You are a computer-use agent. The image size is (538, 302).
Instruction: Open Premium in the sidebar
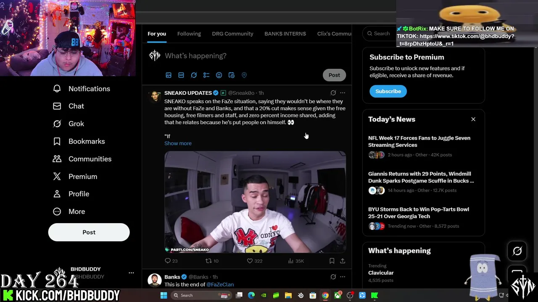[x=75, y=177]
